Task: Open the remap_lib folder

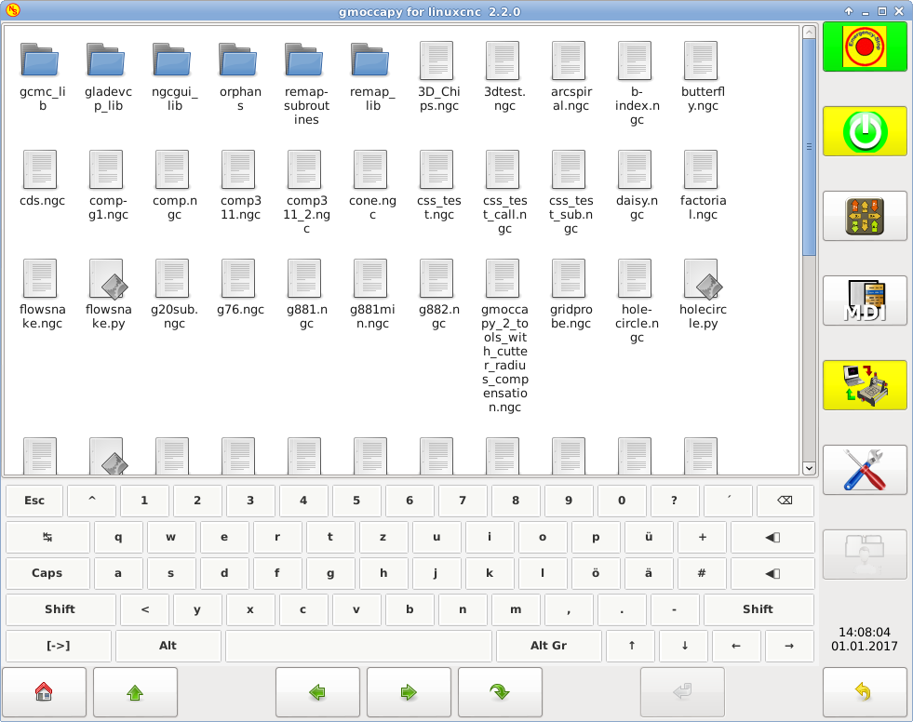Action: 372,75
